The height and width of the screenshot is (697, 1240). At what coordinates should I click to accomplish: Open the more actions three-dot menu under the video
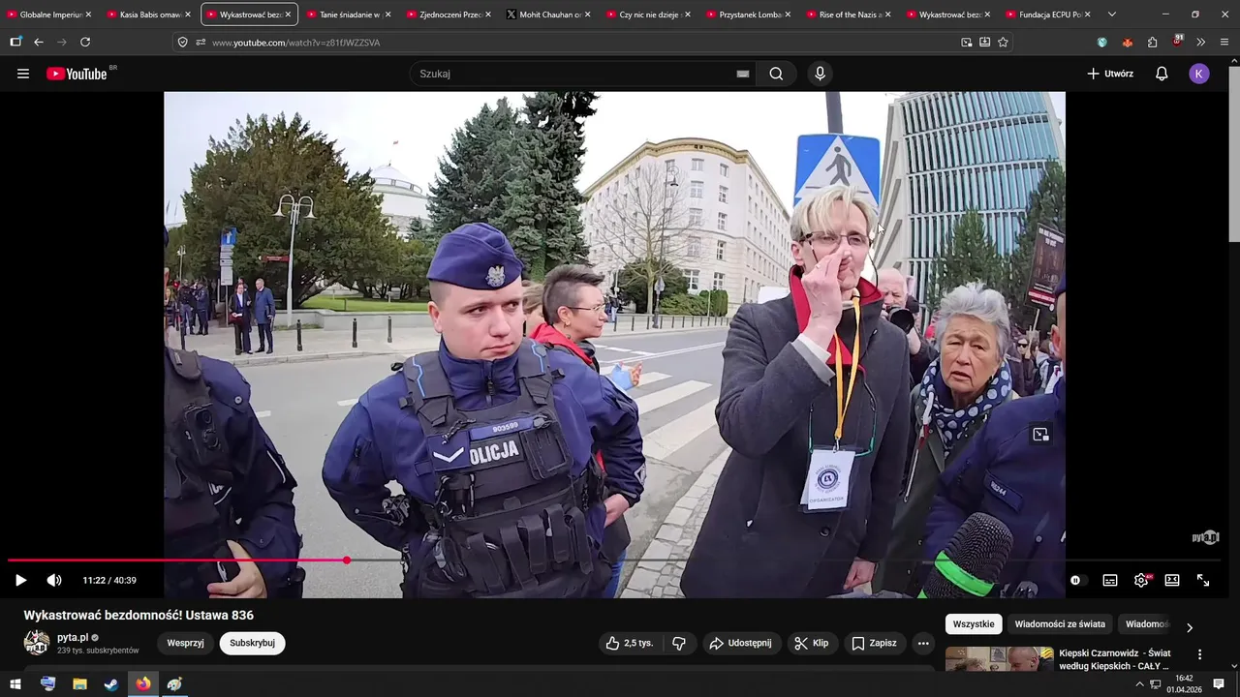pos(923,643)
